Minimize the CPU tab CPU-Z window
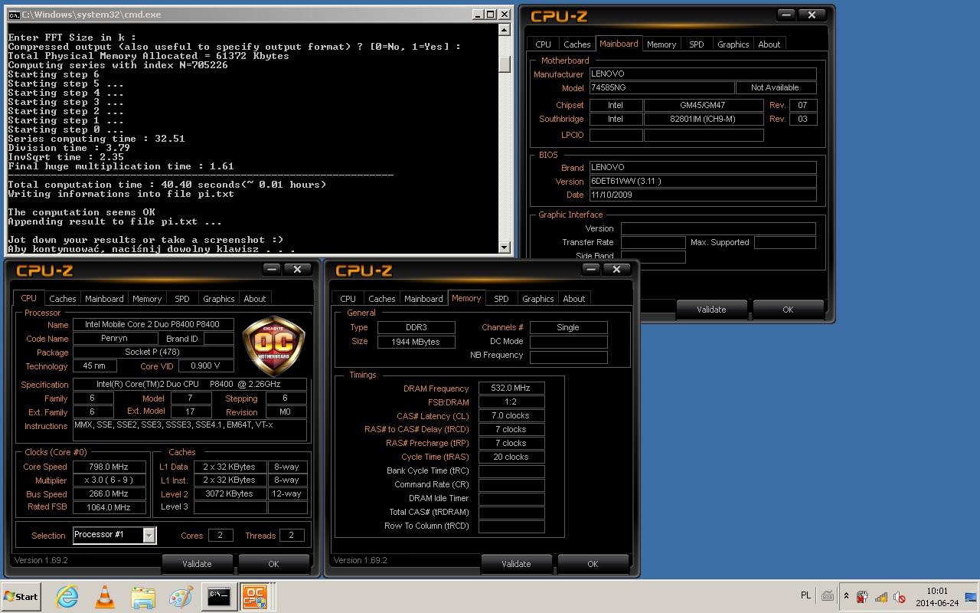This screenshot has height=613, width=980. (x=272, y=269)
